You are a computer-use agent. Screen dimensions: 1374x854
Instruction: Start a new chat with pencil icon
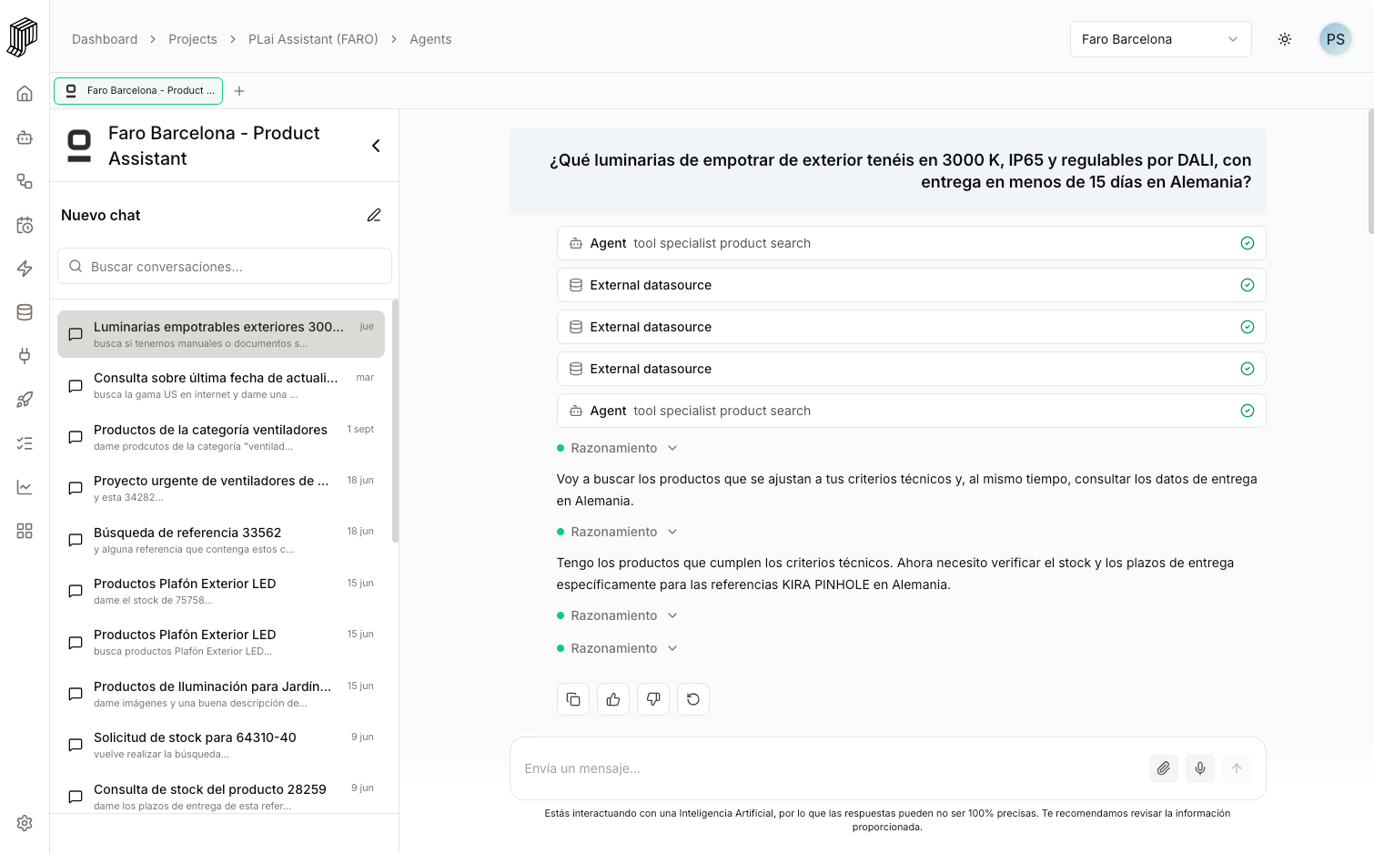(x=374, y=215)
